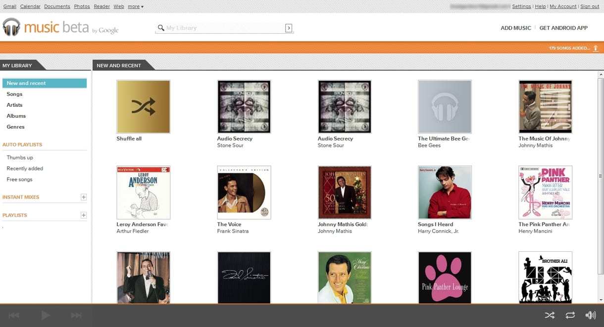Add a new instant mix with plus icon
The height and width of the screenshot is (327, 604).
[x=84, y=197]
